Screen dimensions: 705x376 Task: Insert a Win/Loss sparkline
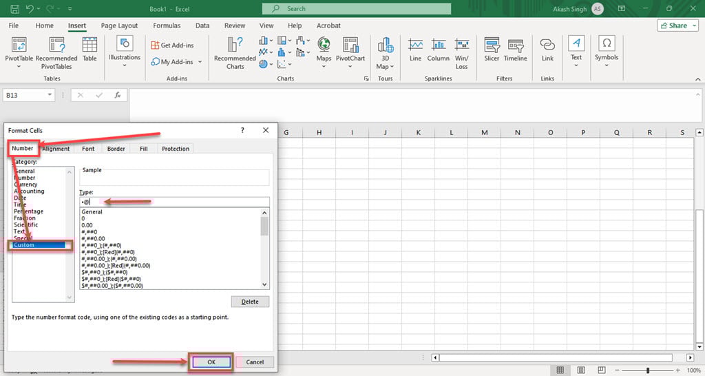462,54
